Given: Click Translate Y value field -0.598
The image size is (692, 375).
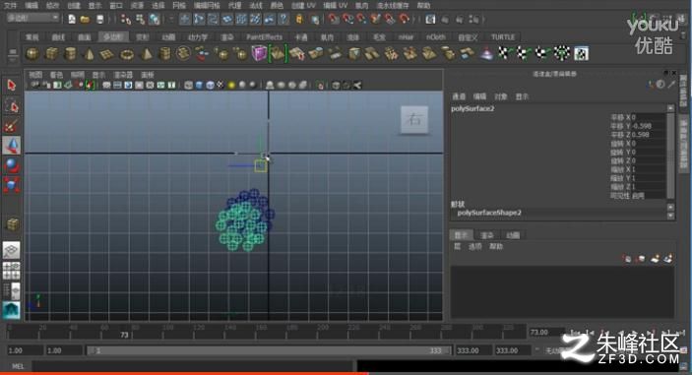Looking at the screenshot, I should 650,126.
